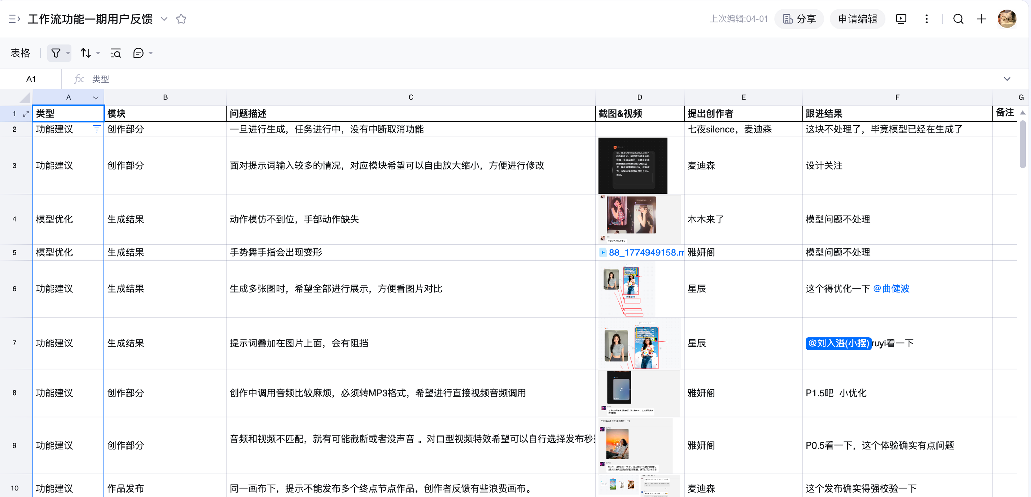Click cell 手势舞手指会出现变形
Image resolution: width=1031 pixels, height=497 pixels.
pos(411,253)
